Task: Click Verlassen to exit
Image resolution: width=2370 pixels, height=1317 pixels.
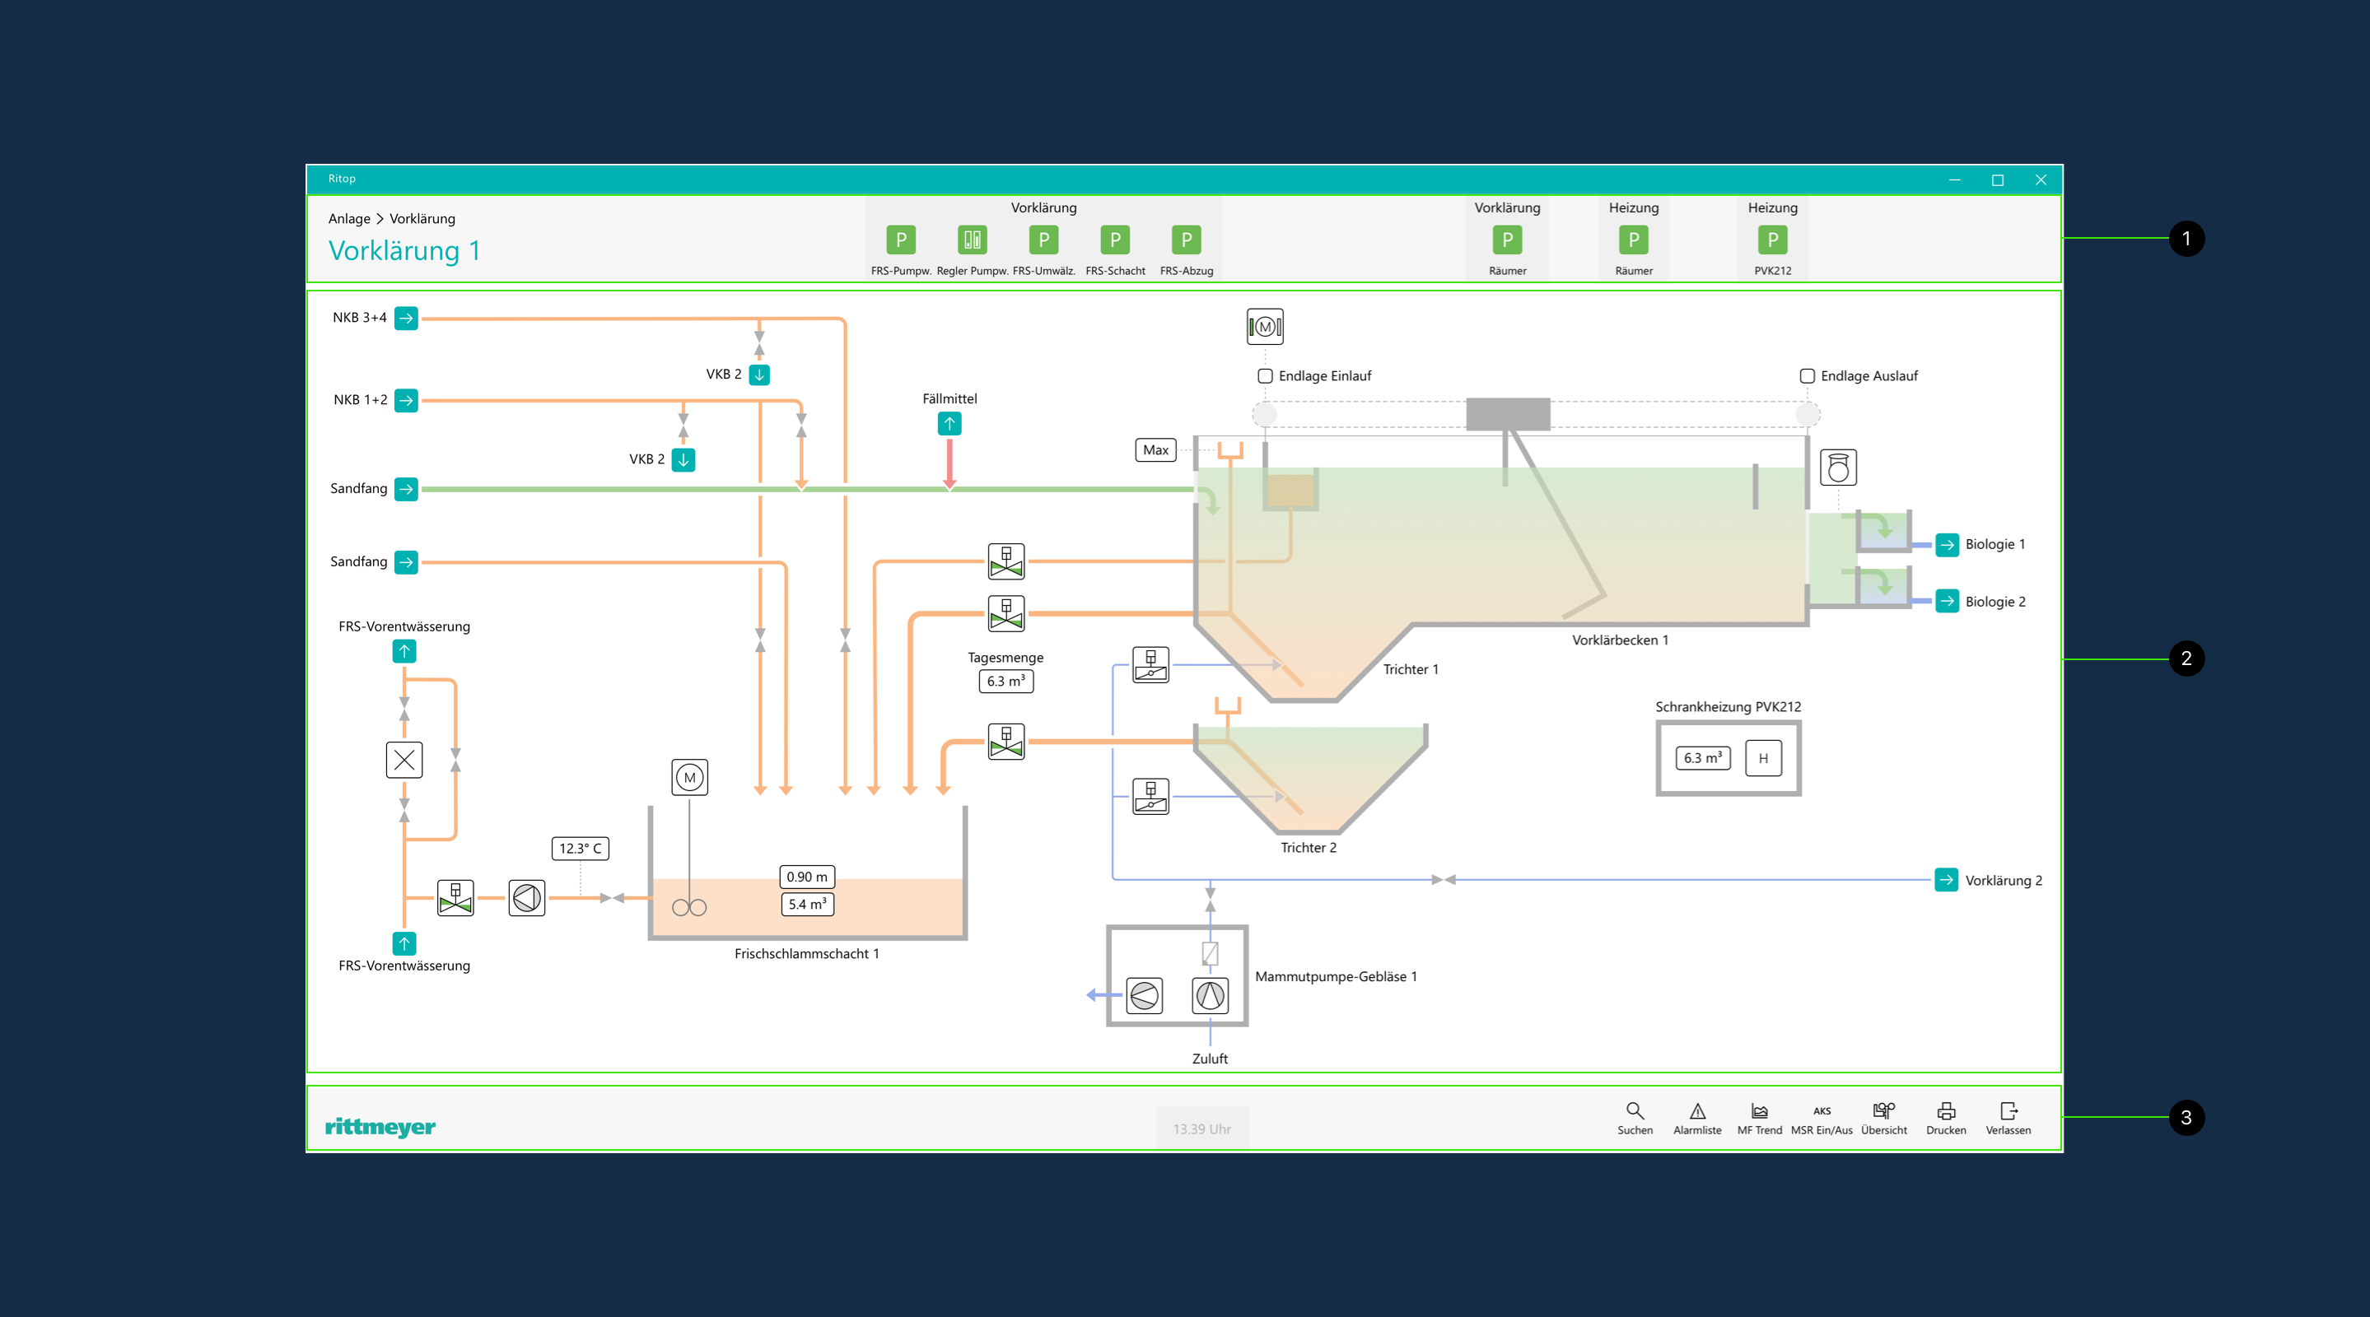Action: click(2008, 1118)
